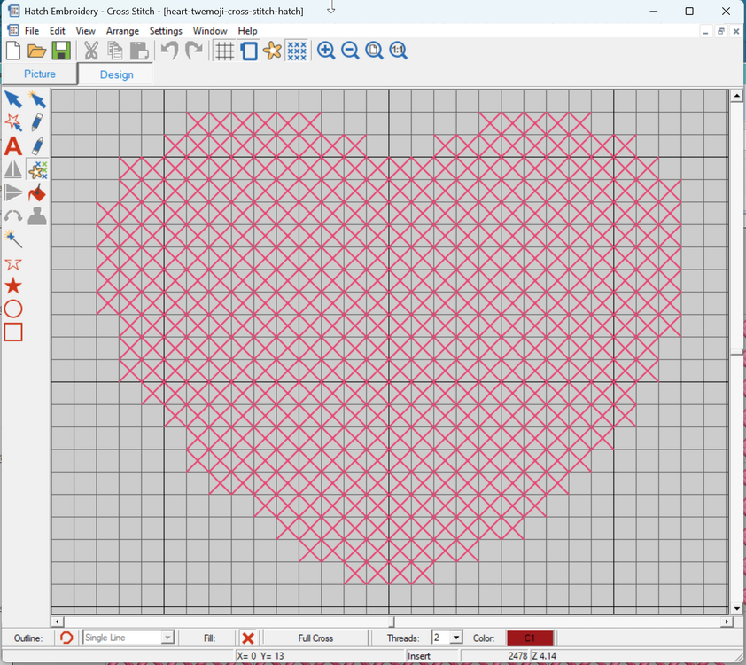The height and width of the screenshot is (665, 746).
Task: Open the Lettering tool with the red A
Action: tap(12, 146)
